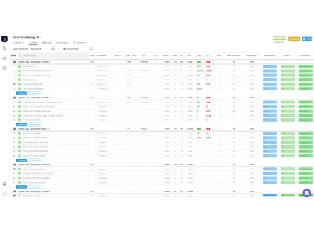Toggle done check for Set landing page live
Image resolution: width=314 pixels, height=235 pixels.
[x=19, y=88]
